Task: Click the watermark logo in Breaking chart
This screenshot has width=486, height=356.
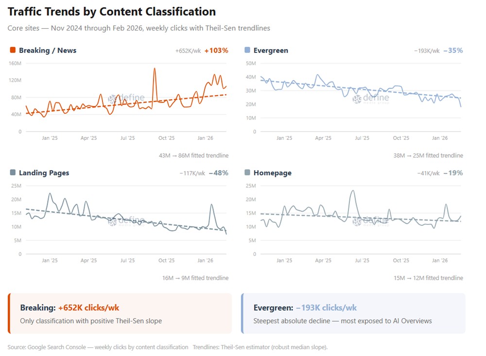Action: point(126,98)
